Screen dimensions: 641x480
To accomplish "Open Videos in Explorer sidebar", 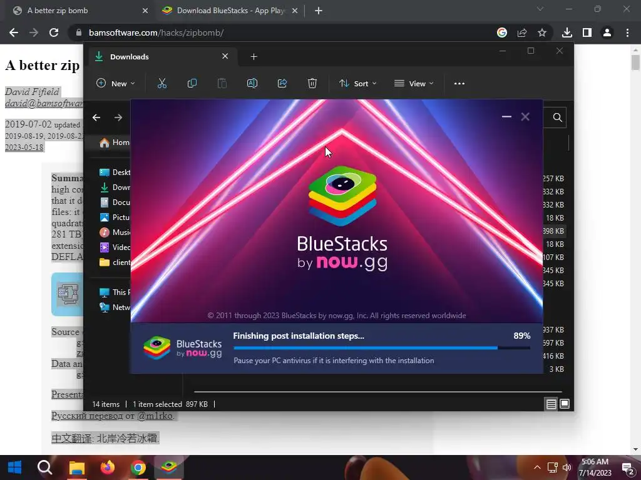I will coord(115,247).
